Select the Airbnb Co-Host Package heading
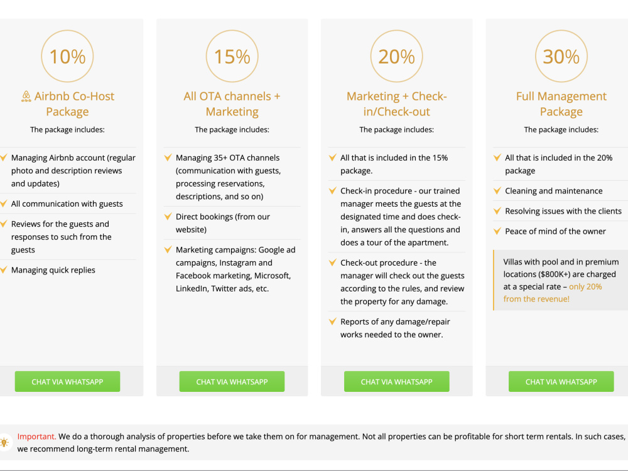Screen dimensions: 628x471 [67, 104]
